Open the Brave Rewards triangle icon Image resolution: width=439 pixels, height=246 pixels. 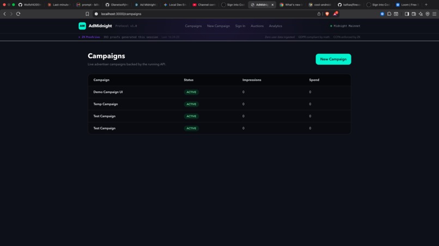click(x=335, y=14)
